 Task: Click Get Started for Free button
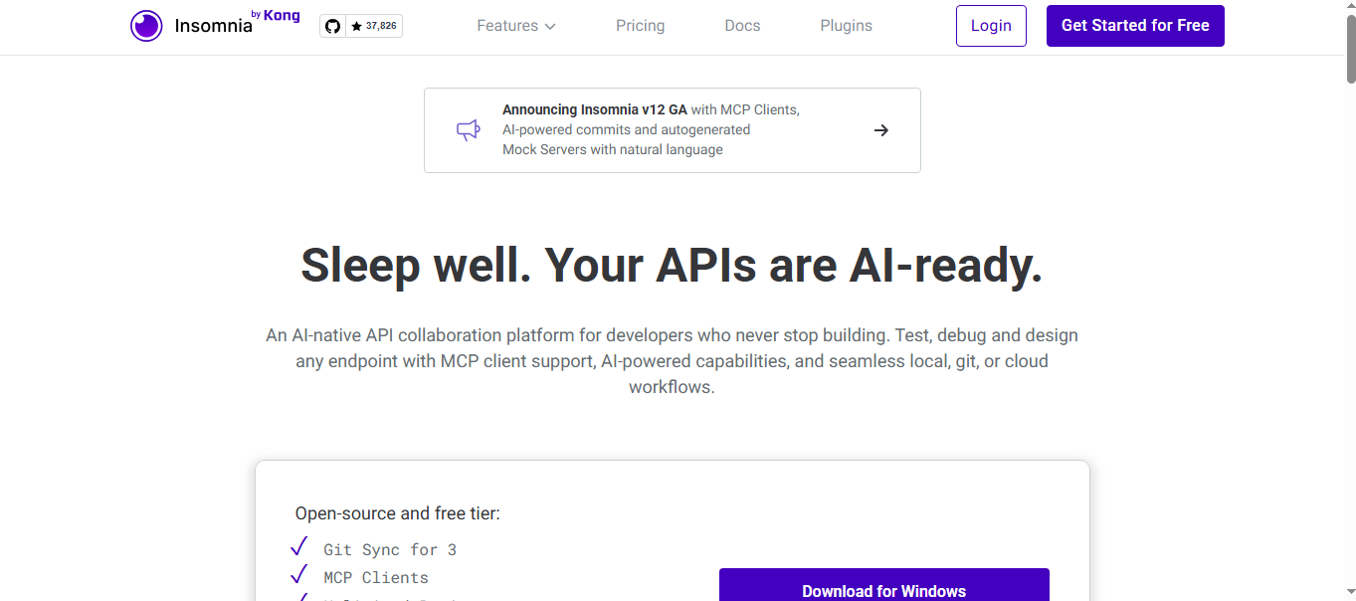1135,26
